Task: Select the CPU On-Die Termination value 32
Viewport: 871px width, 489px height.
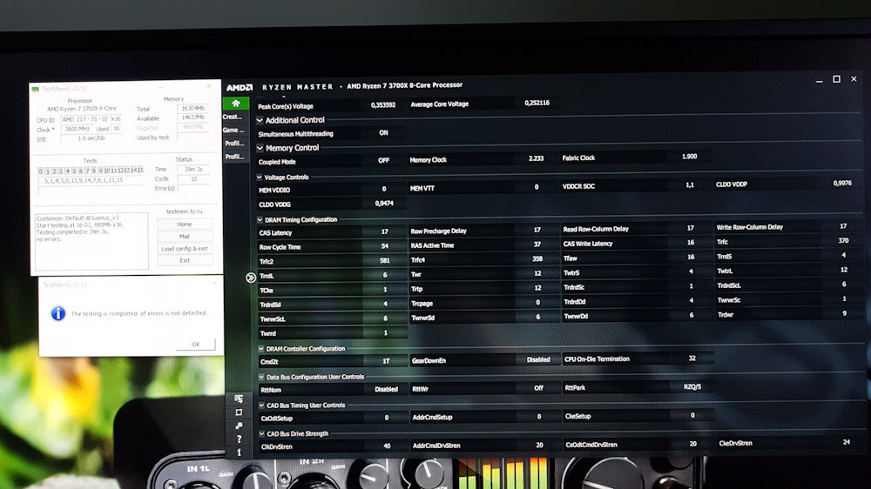Action: click(x=692, y=358)
